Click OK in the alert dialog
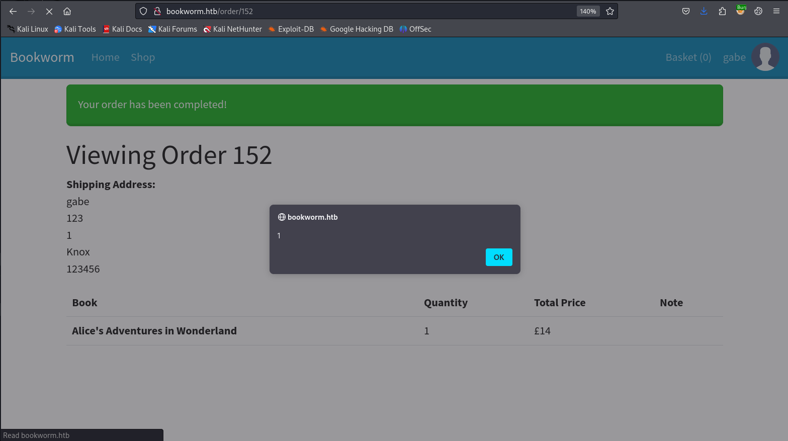Screen dimensions: 788x441 (x=498, y=257)
